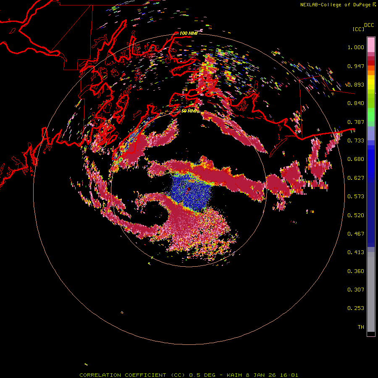This screenshot has height=378, width=378.
Task: Click the 0.467 scale value
Action: pyautogui.click(x=356, y=234)
